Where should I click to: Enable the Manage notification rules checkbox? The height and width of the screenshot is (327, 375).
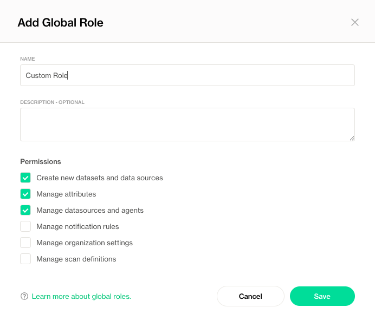(x=25, y=226)
